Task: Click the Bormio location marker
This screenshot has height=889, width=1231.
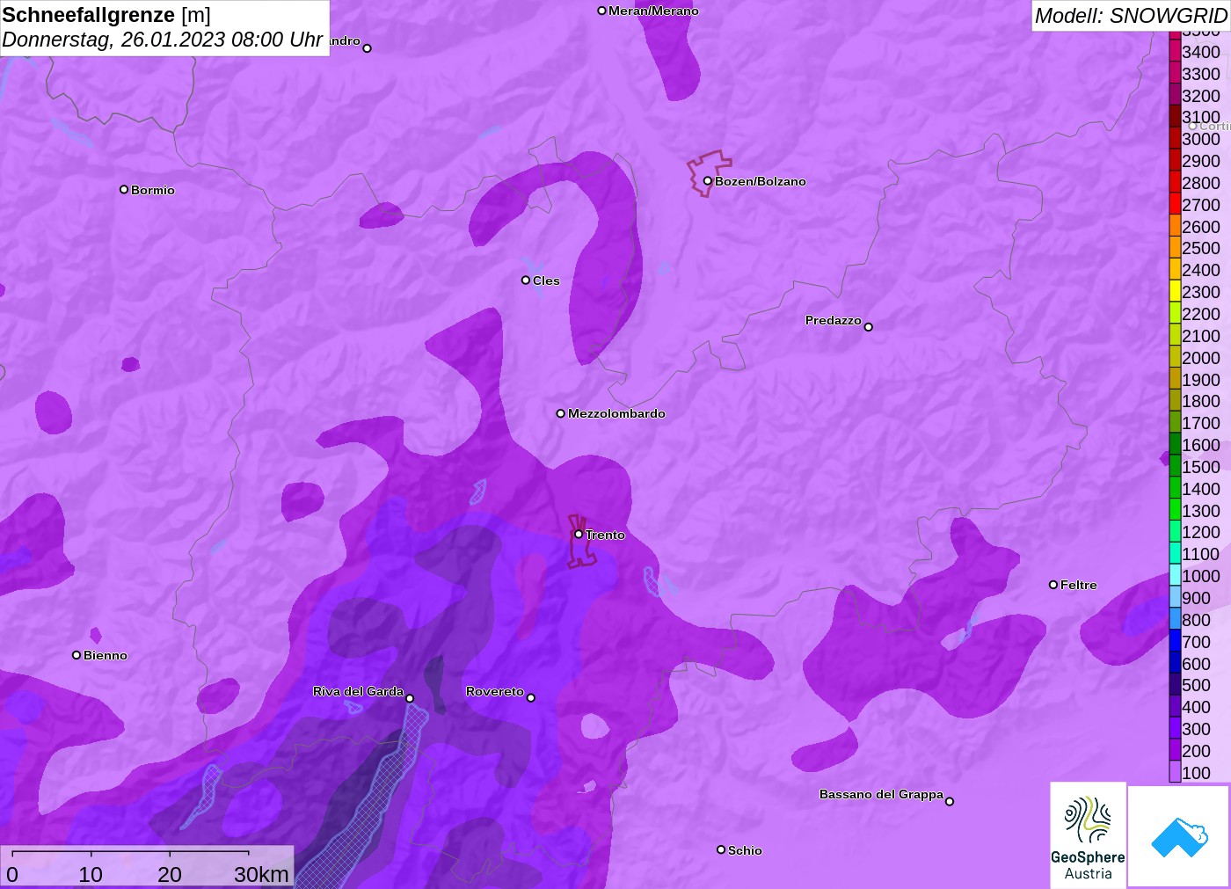Action: 124,189
